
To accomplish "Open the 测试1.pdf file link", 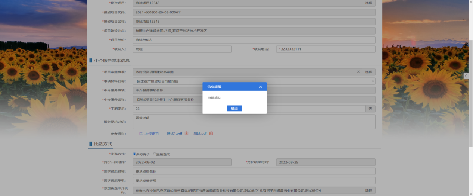I will 174,134.
